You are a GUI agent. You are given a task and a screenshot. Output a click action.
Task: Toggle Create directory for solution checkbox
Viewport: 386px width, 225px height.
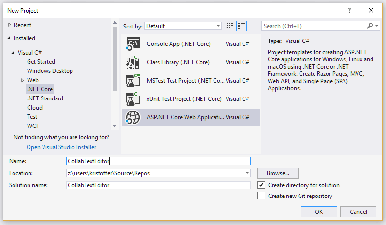tap(261, 185)
